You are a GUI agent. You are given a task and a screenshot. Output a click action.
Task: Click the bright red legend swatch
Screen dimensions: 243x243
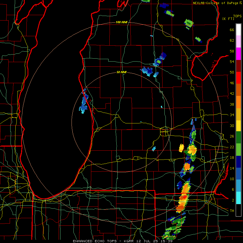(x=238, y=78)
